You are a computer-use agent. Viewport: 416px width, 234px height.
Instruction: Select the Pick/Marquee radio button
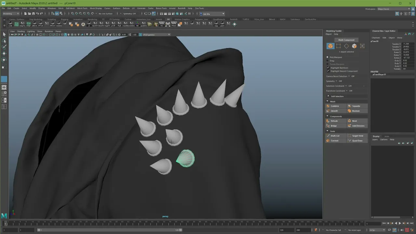(x=327, y=57)
